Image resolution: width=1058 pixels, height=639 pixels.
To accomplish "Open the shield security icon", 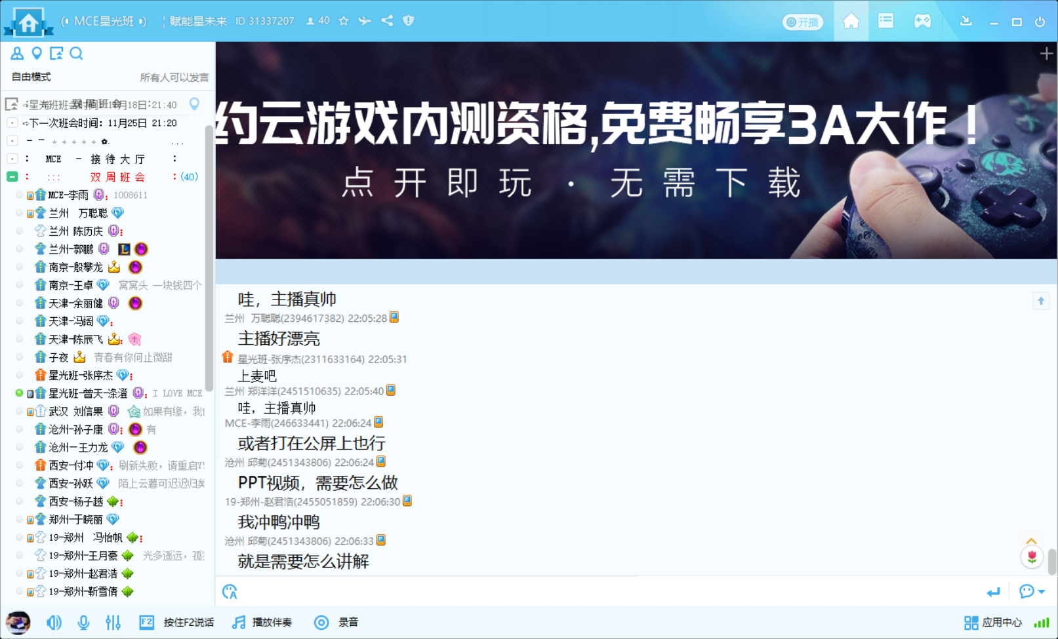I will pos(409,21).
